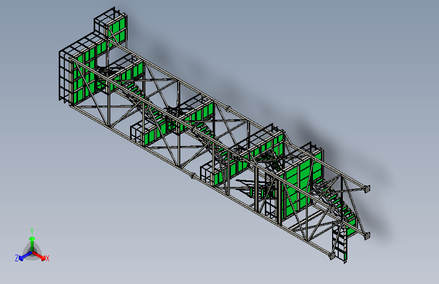Click the blue Z axis arrow of the triad
This screenshot has width=439, height=284.
point(25,256)
